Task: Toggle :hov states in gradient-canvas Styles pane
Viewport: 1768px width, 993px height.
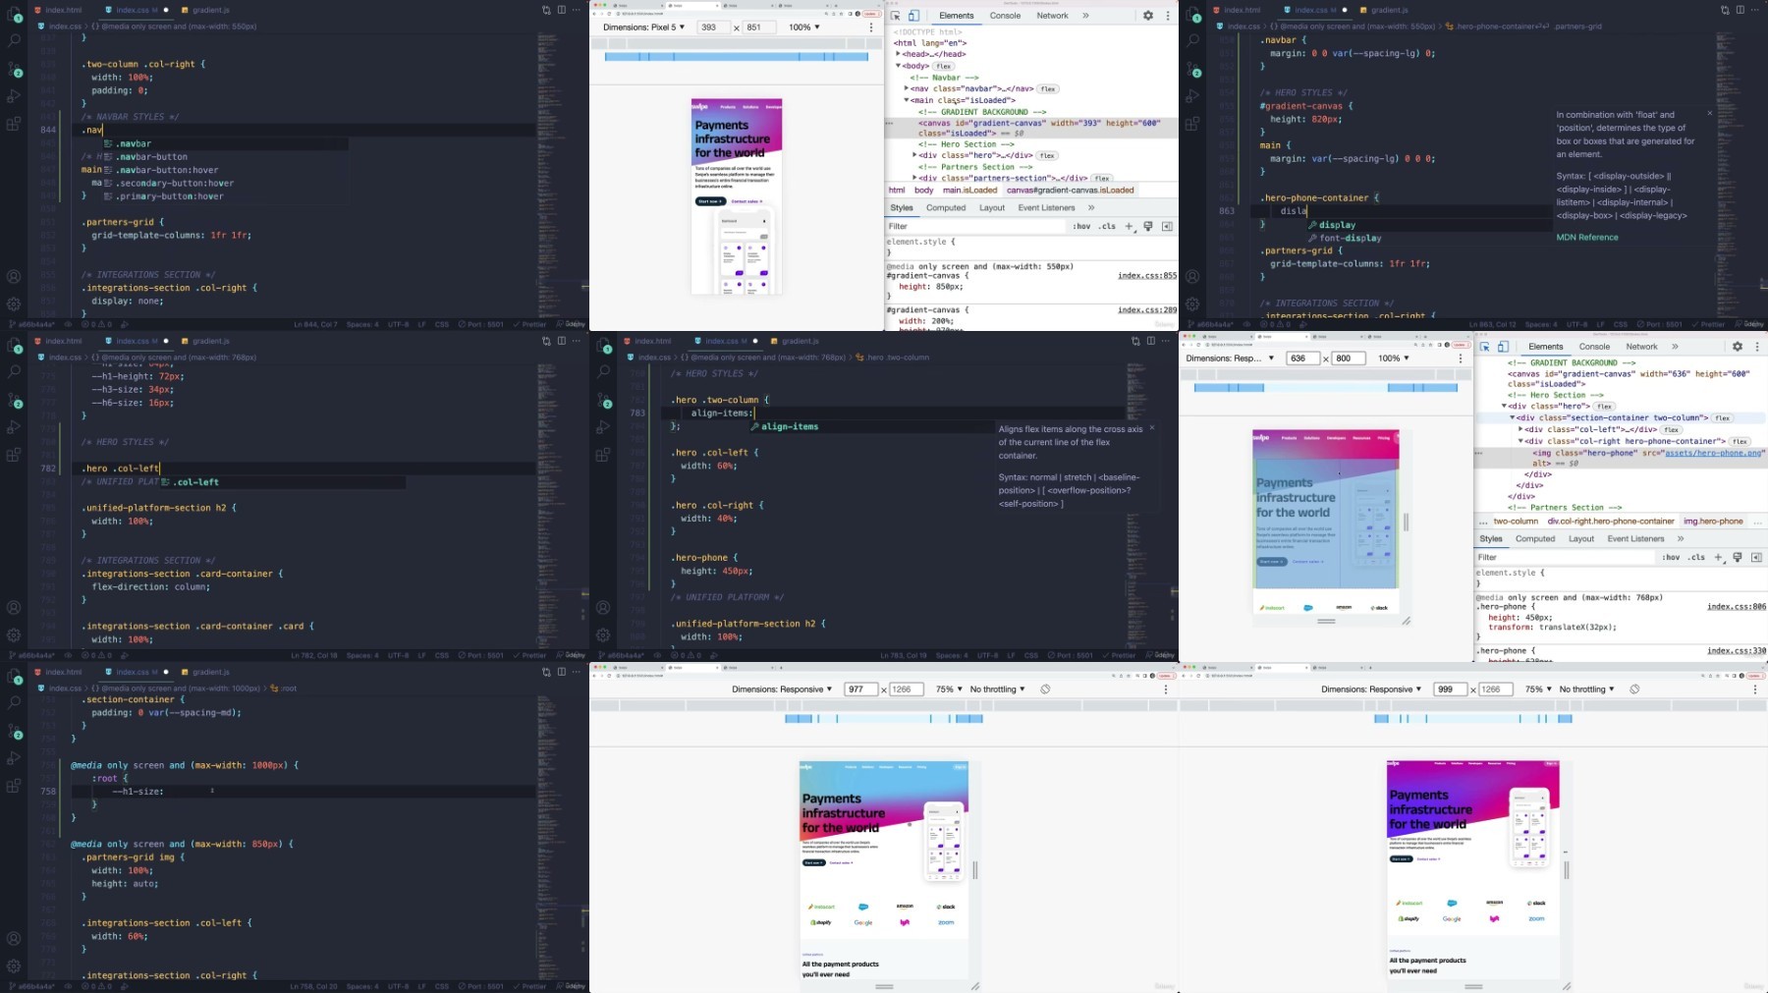Action: [1081, 227]
